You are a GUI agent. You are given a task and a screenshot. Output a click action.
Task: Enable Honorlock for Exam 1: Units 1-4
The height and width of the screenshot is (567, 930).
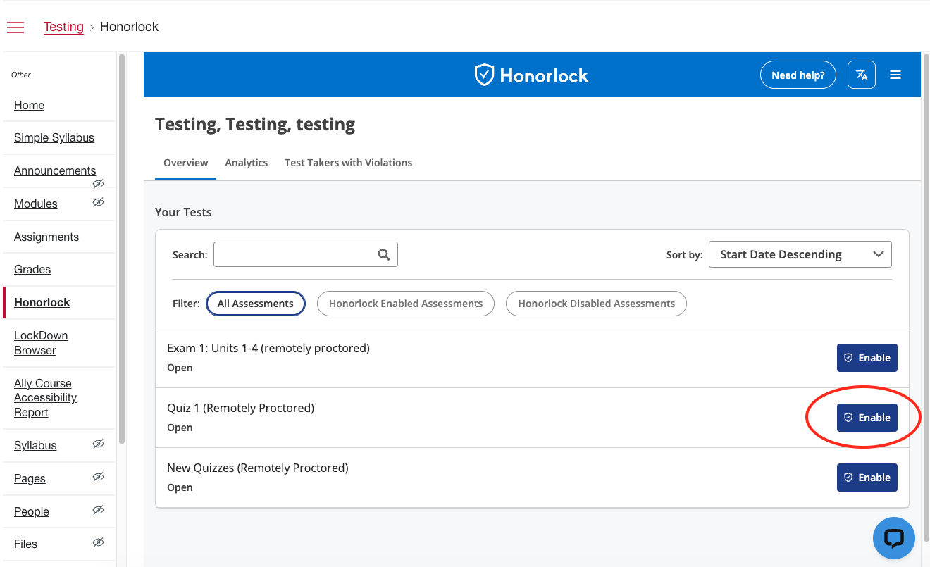click(867, 358)
